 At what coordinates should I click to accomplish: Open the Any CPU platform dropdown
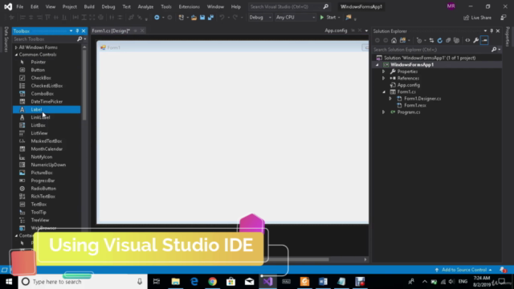coord(295,18)
